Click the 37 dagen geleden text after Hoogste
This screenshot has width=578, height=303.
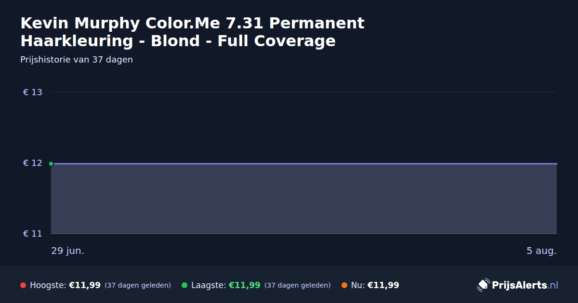(138, 285)
